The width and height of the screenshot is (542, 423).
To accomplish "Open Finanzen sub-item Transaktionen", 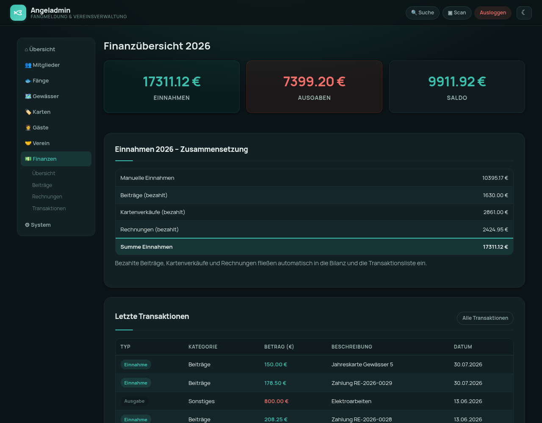I will (x=49, y=209).
